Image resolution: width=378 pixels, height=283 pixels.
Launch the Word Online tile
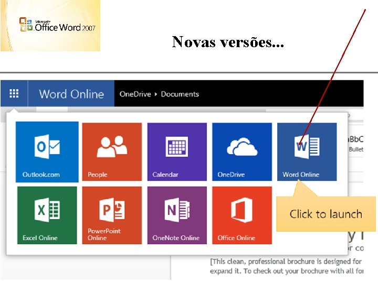307,152
